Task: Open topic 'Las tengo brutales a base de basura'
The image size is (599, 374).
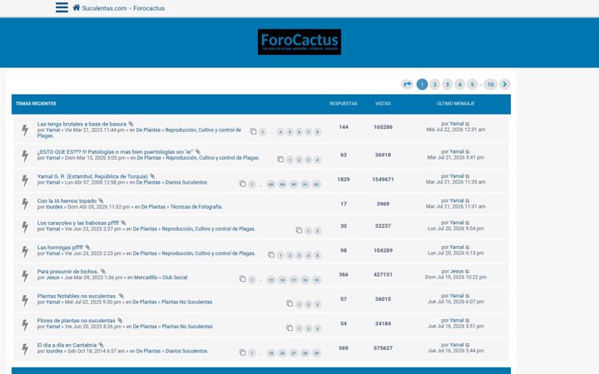Action: coord(82,124)
